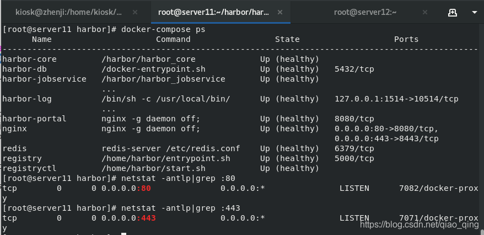Click the harbor-log container name
This screenshot has width=484, height=235.
(x=27, y=99)
